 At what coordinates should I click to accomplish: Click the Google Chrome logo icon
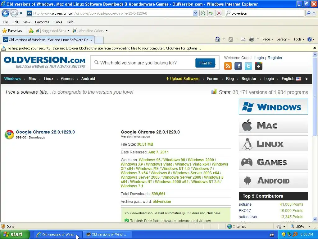9,134
